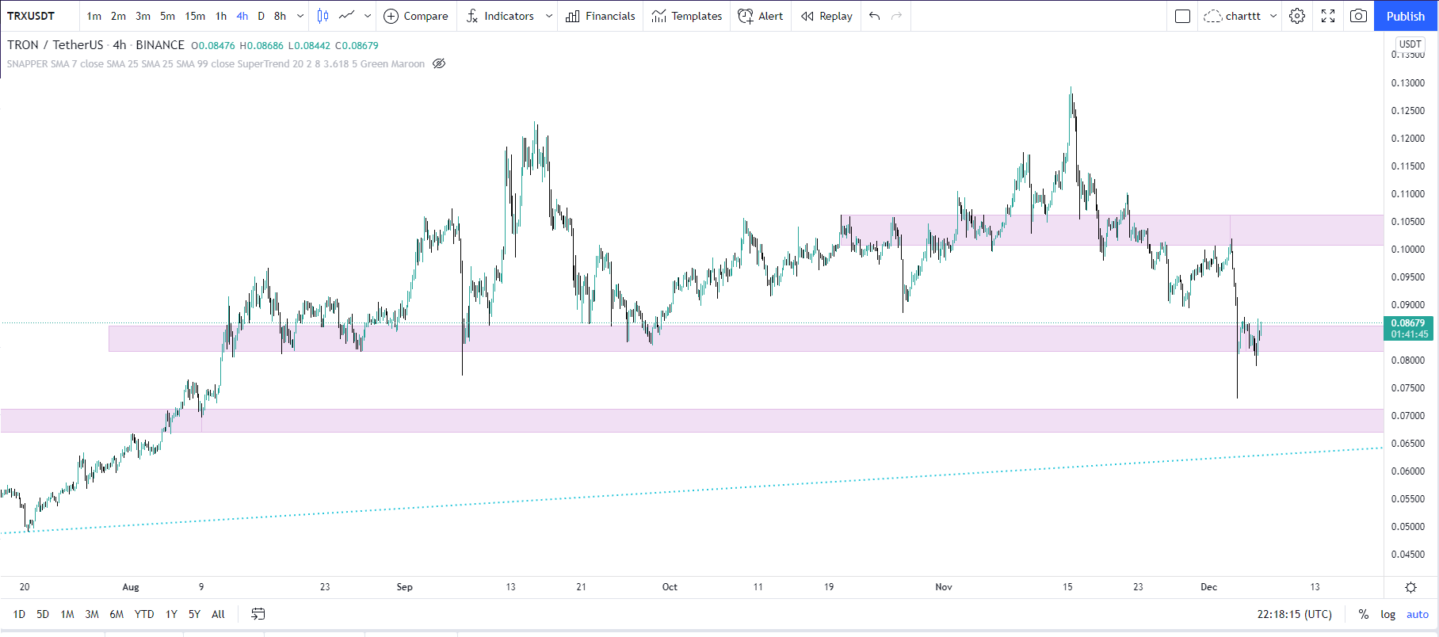This screenshot has height=637, width=1439.
Task: Open the Financials panel
Action: (601, 16)
